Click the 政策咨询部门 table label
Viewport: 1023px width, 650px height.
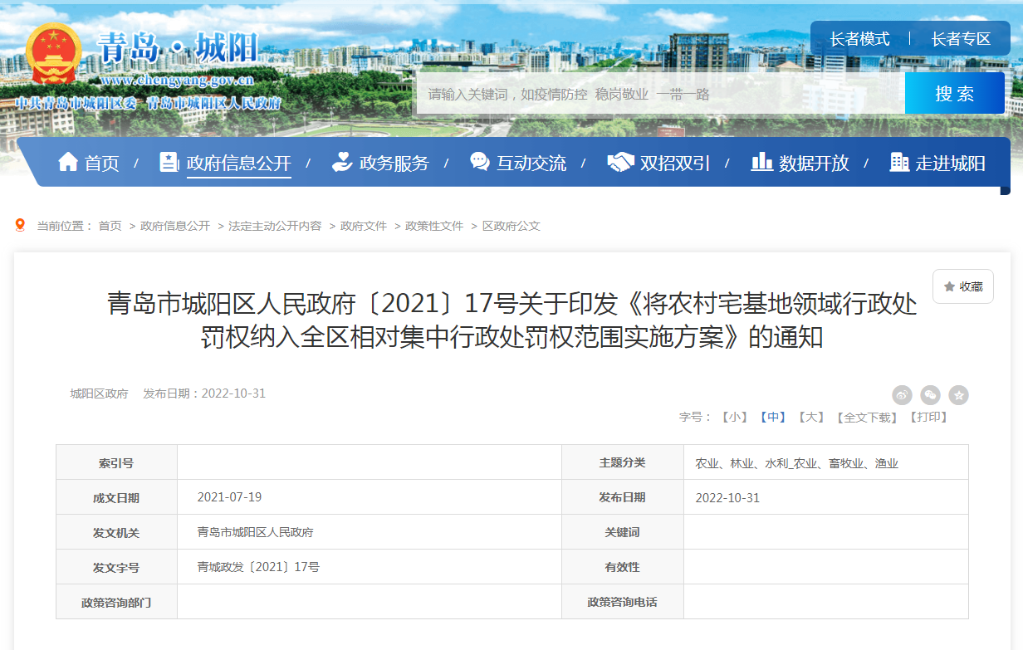point(116,602)
